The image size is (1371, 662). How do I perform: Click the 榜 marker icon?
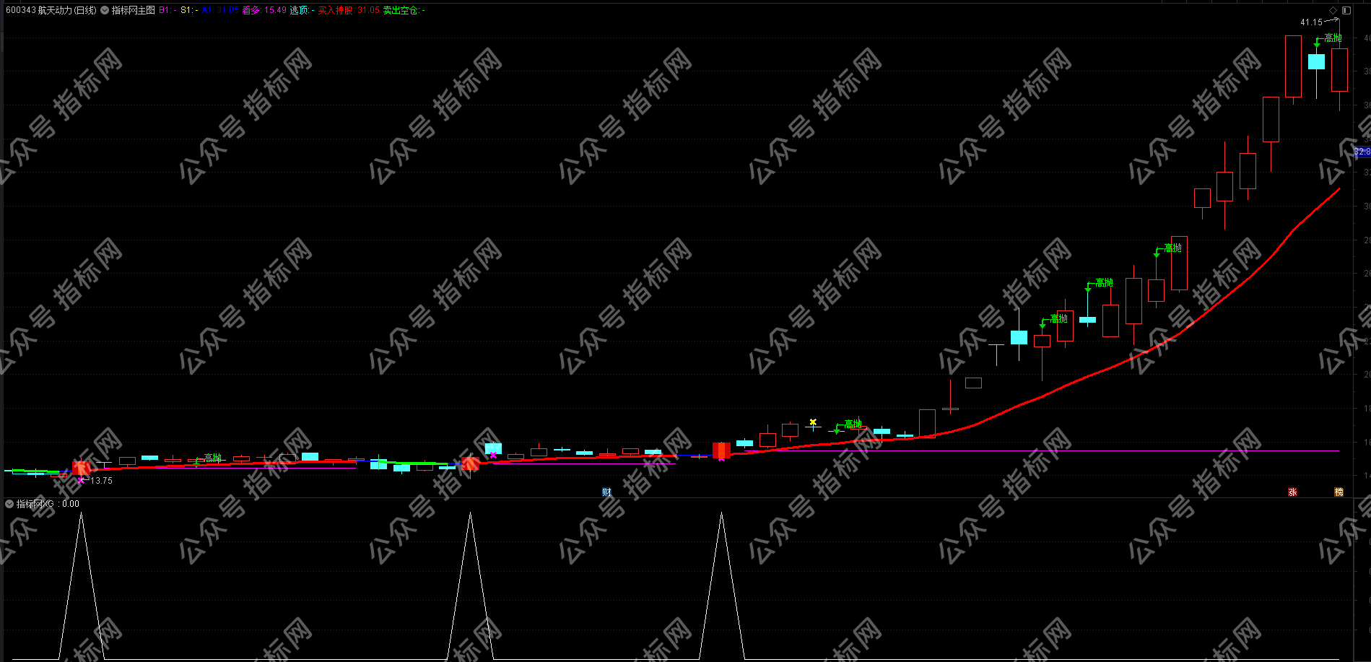tap(1339, 492)
